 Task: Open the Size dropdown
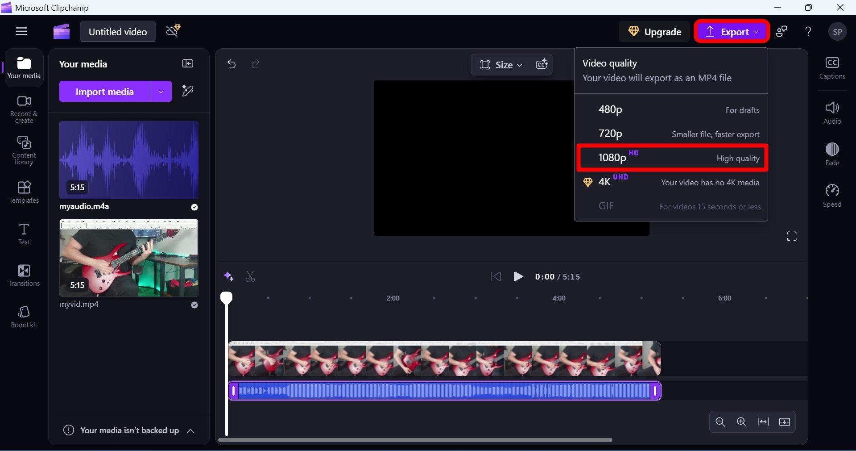click(501, 65)
